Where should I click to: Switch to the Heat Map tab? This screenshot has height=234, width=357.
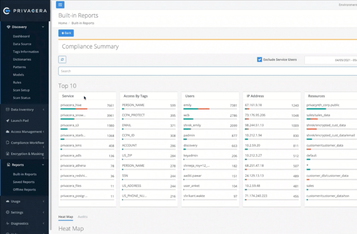coord(66,217)
